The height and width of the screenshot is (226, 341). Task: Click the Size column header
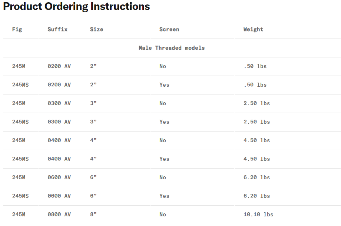pyautogui.click(x=96, y=29)
